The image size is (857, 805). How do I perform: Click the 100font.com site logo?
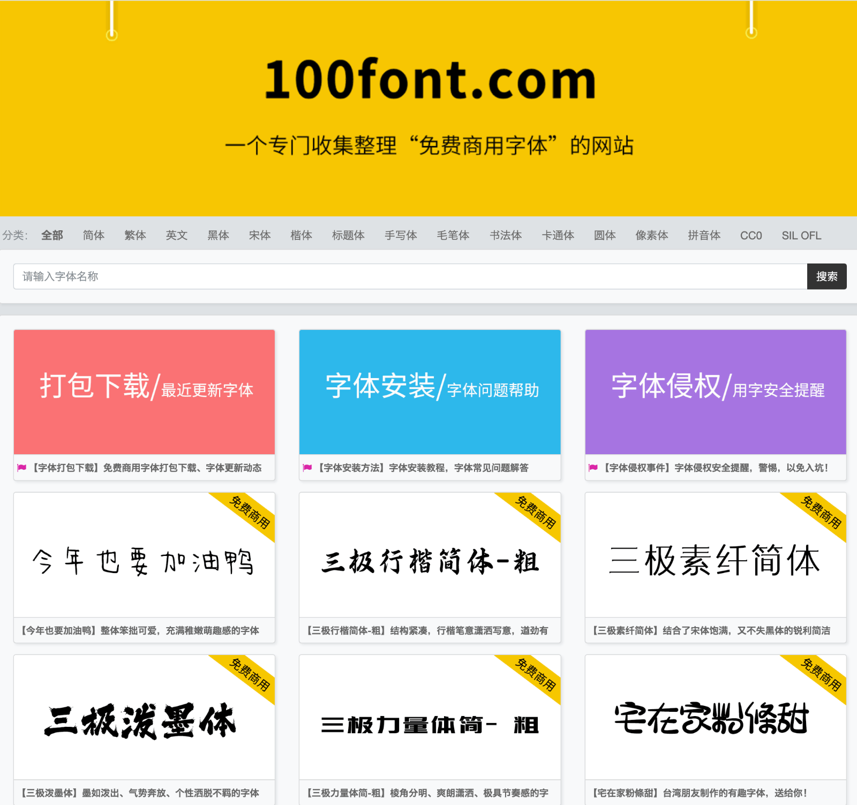pos(430,80)
